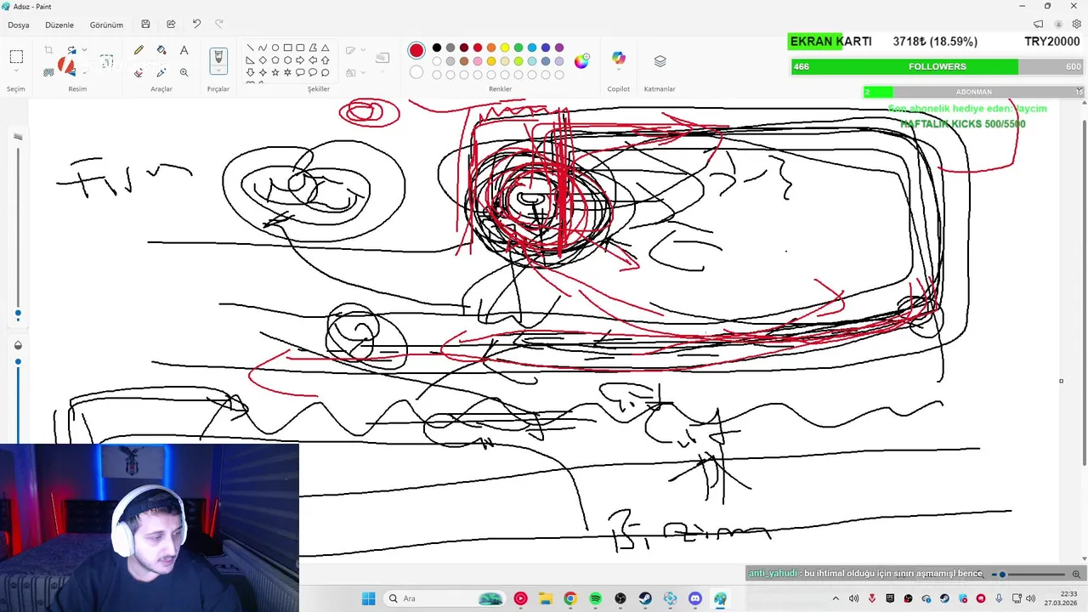Viewport: 1088px width, 612px height.
Task: Click the rectangular Selection tool
Action: [x=16, y=57]
